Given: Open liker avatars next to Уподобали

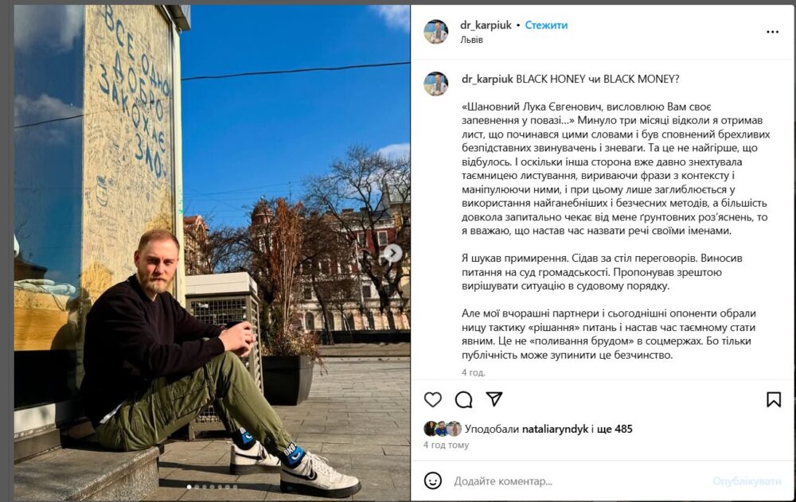Looking at the screenshot, I should tap(443, 429).
